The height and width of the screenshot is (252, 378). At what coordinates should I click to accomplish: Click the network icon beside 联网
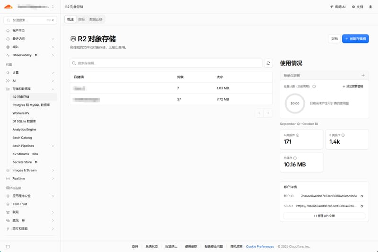click(x=8, y=212)
